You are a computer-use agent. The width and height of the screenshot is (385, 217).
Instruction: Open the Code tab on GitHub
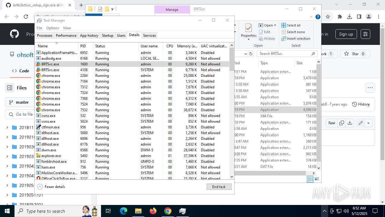(x=20, y=71)
